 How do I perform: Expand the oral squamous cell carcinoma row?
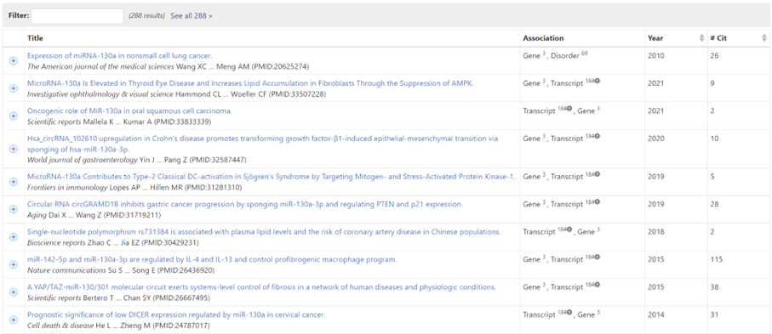click(14, 116)
